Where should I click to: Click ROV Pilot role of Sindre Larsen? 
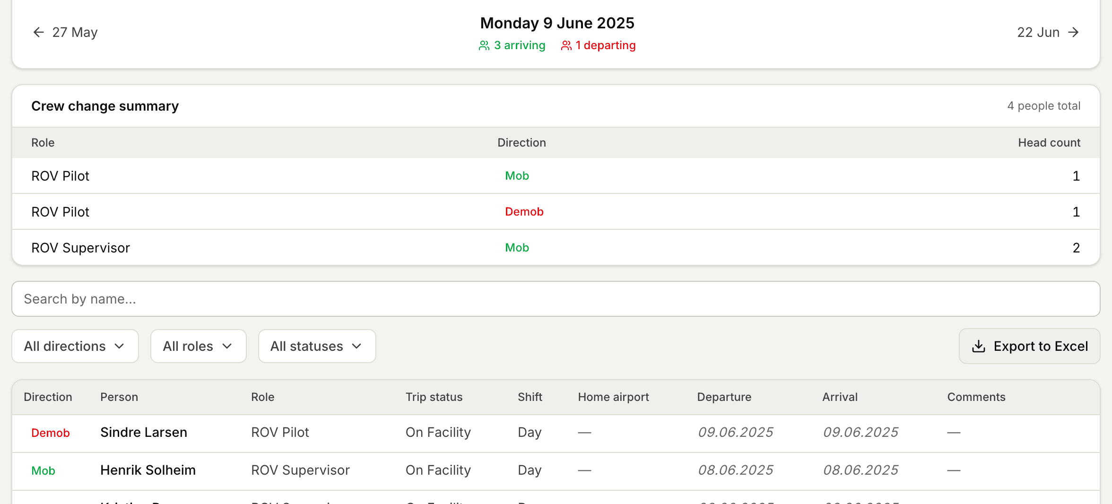point(280,433)
